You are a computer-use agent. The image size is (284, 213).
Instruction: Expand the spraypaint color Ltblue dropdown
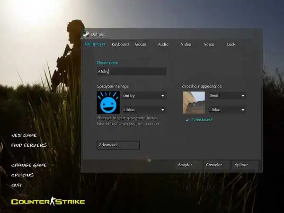tap(143, 110)
